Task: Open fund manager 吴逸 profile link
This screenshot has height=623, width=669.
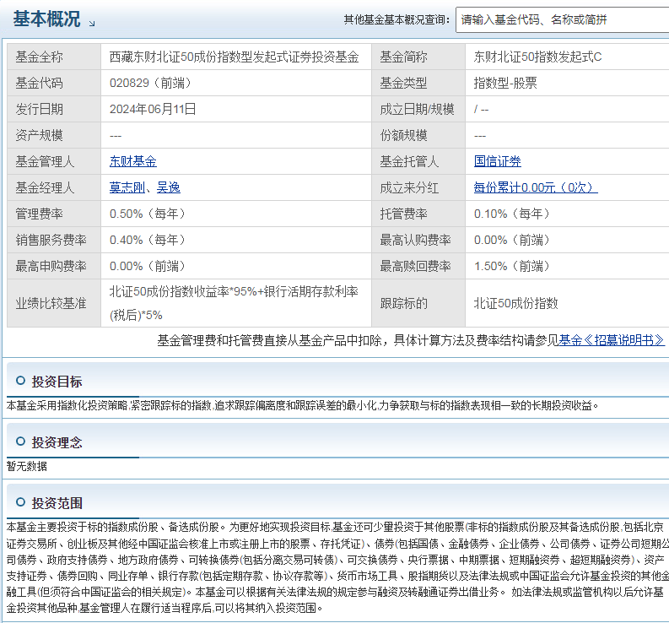Action: (x=169, y=187)
